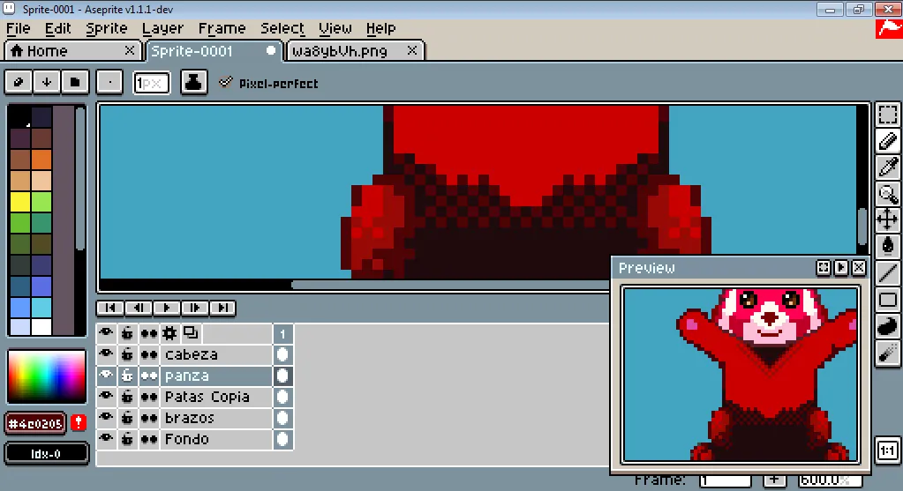Select the Blur/Jumble tool at toolbar bottom
903x491 pixels.
887,353
